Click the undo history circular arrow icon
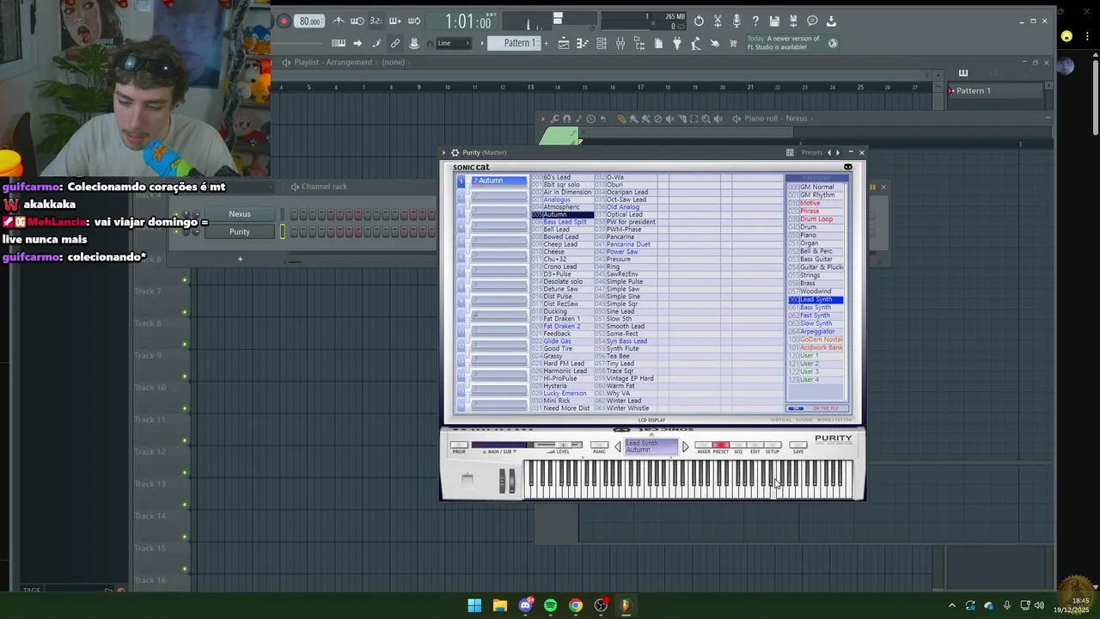 click(699, 21)
